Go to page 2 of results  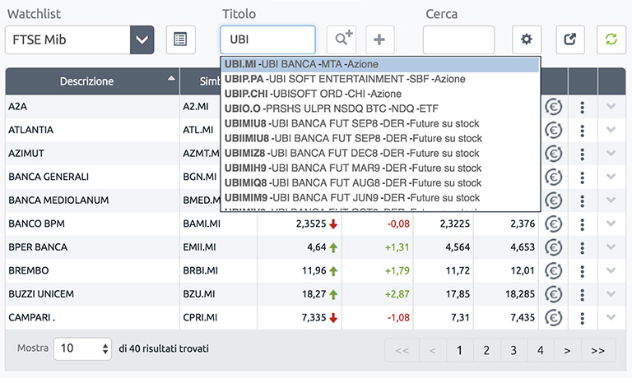(486, 351)
